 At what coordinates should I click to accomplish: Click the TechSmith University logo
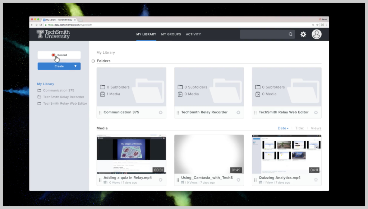click(53, 34)
